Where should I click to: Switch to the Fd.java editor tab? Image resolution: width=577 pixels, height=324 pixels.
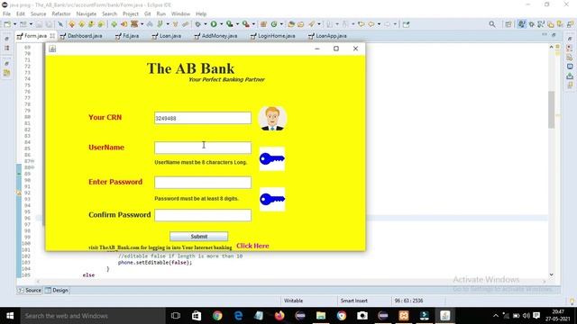point(127,36)
